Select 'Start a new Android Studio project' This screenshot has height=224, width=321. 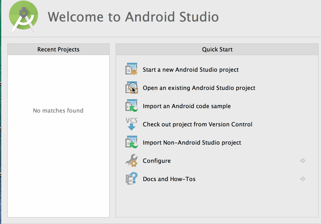pyautogui.click(x=190, y=70)
